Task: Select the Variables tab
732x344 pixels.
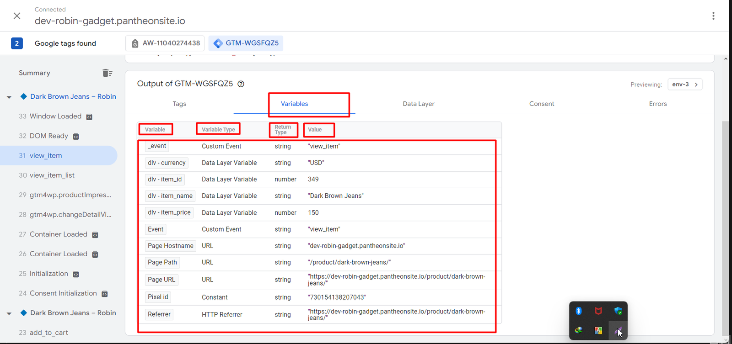Action: pos(294,104)
